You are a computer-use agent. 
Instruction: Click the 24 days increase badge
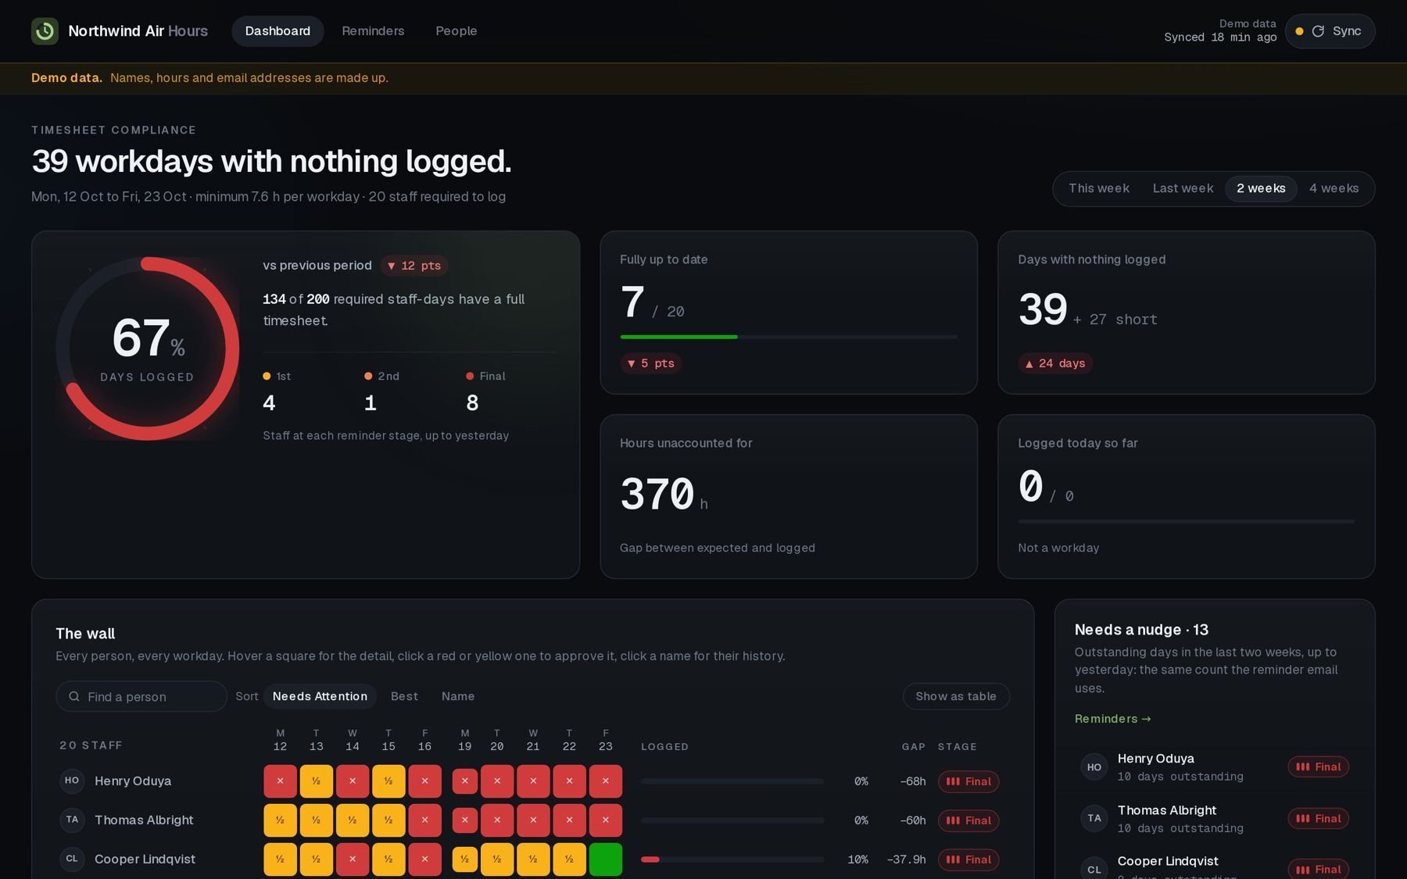pyautogui.click(x=1055, y=363)
